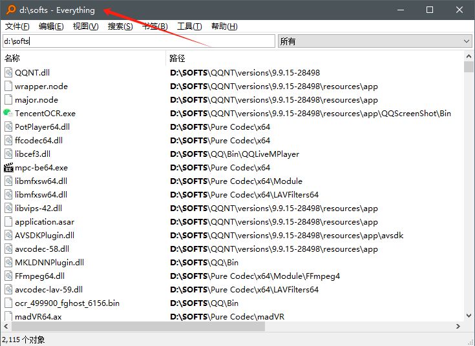Select the QQNT.dll file name
This screenshot has width=475, height=346.
[x=32, y=73]
